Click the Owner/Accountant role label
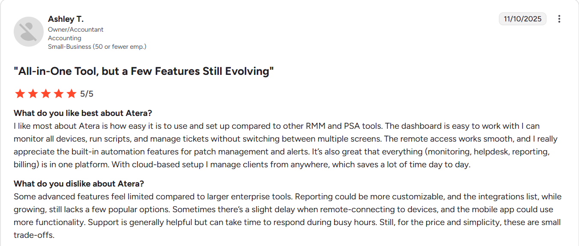 coord(76,30)
